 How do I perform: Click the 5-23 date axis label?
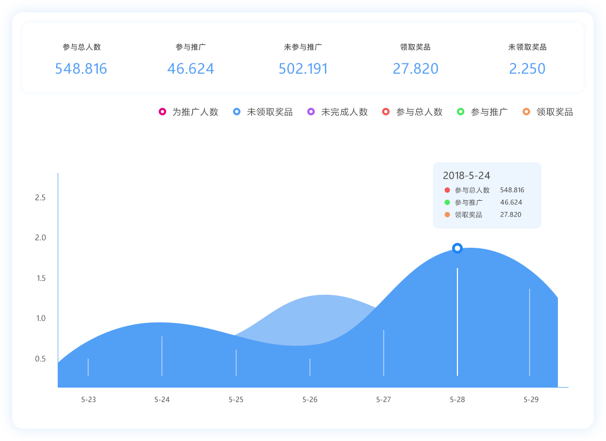89,400
